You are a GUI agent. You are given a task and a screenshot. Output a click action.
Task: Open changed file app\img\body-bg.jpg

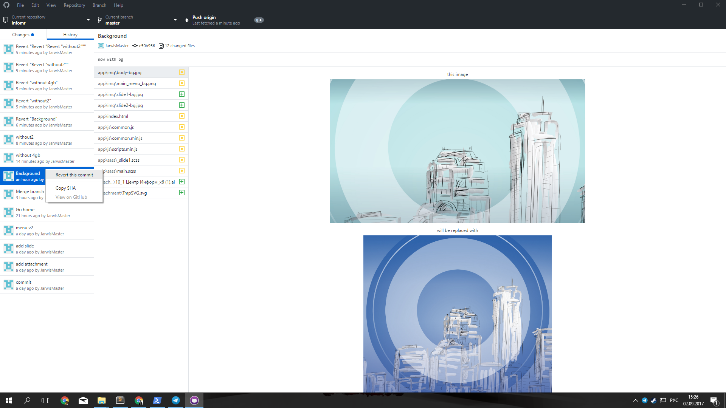141,73
